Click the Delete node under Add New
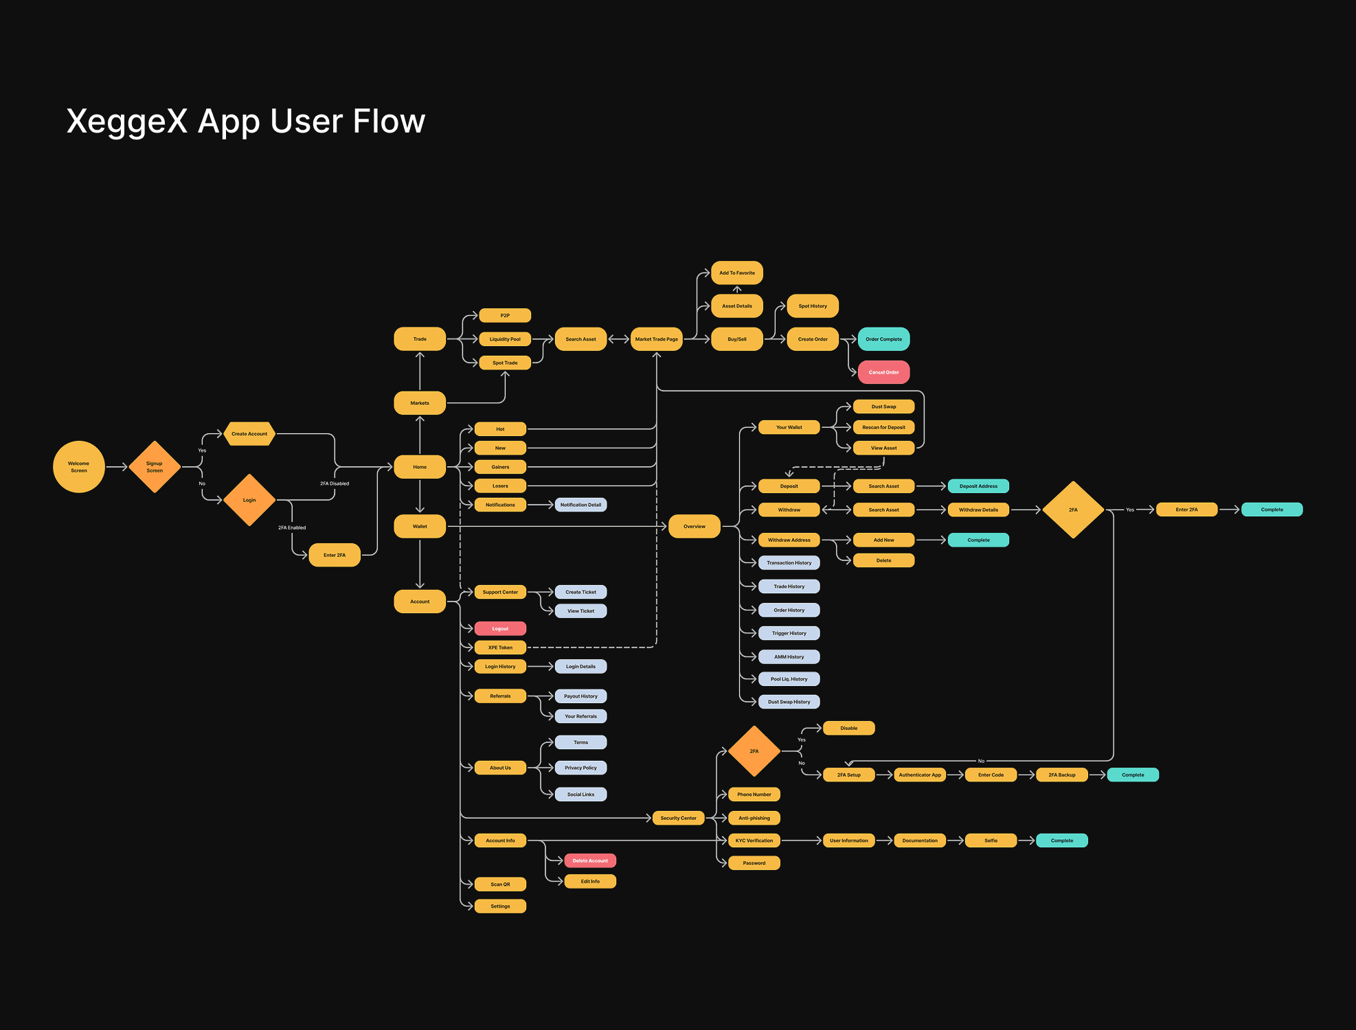Image resolution: width=1356 pixels, height=1030 pixels. [884, 560]
